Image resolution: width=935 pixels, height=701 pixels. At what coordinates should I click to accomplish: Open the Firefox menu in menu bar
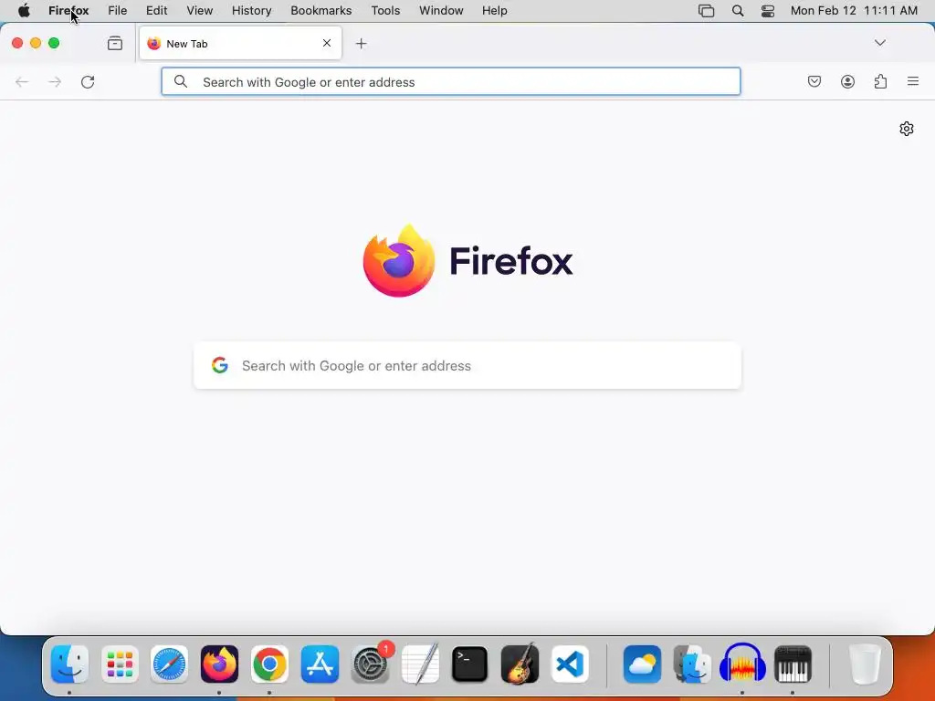click(68, 11)
